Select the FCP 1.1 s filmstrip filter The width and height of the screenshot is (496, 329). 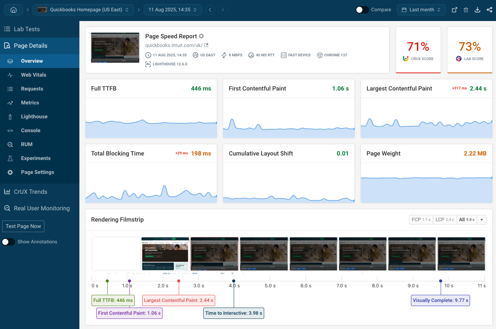(x=421, y=220)
